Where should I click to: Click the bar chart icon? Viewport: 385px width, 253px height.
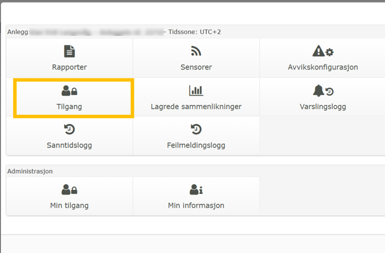pyautogui.click(x=196, y=91)
